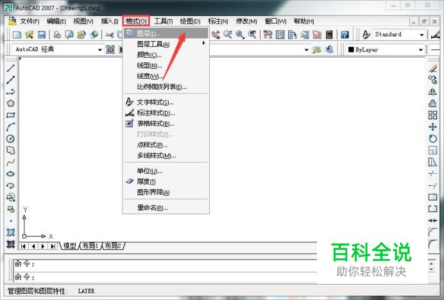Viewport: 444px width, 300px height.
Task: Open the 修改 menu
Action: pyautogui.click(x=246, y=21)
